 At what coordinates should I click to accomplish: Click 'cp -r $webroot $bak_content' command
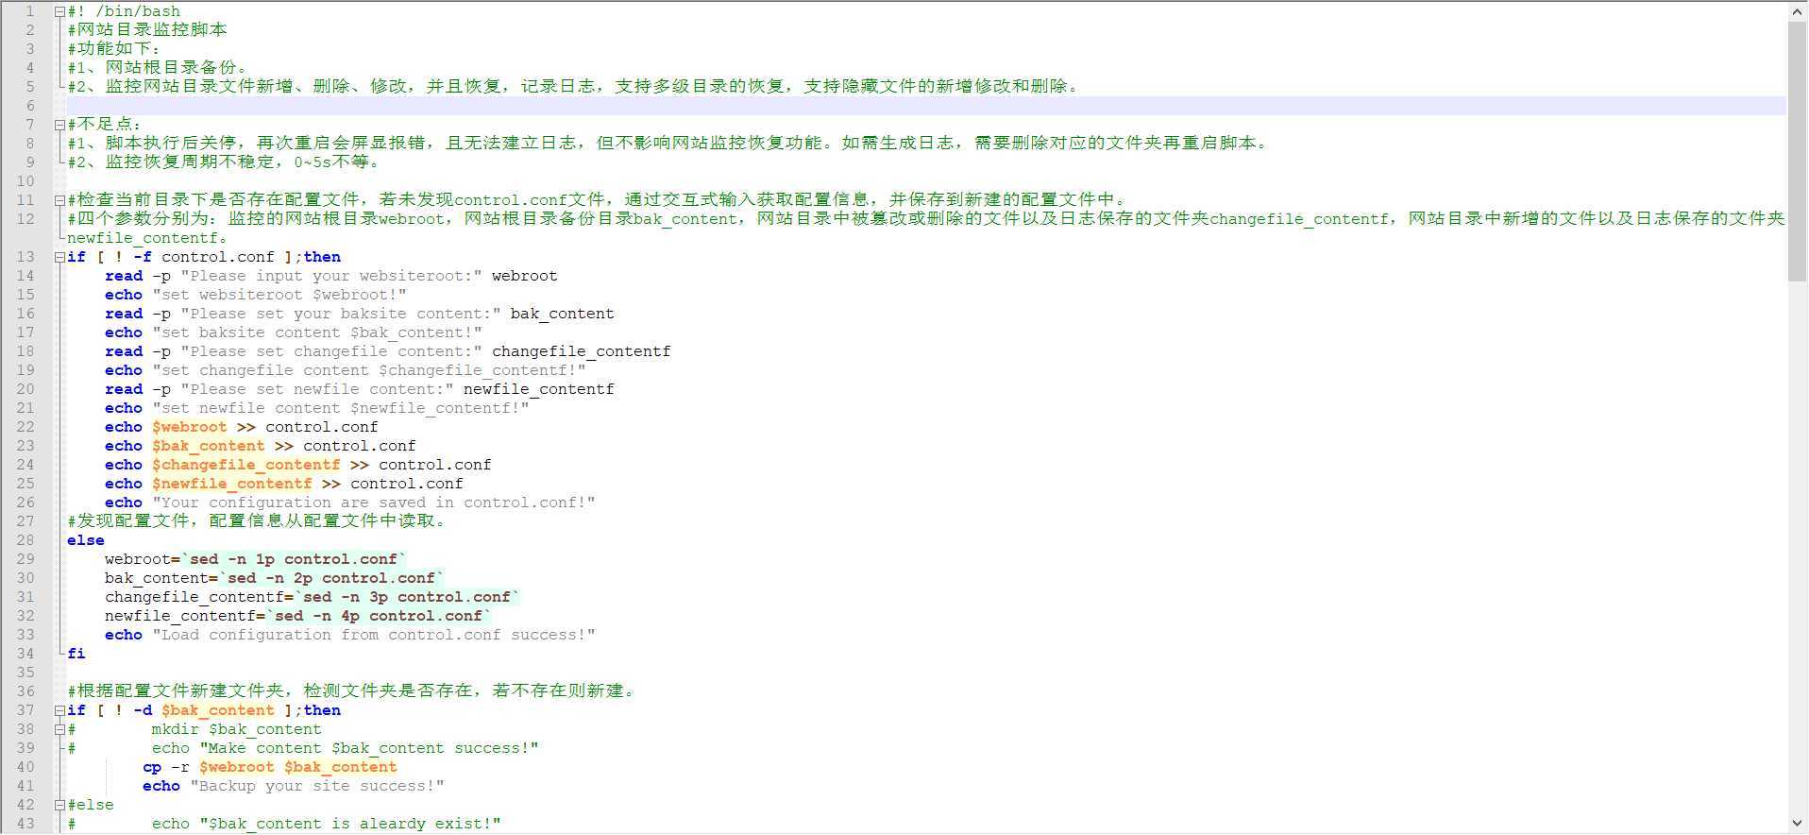click(270, 767)
